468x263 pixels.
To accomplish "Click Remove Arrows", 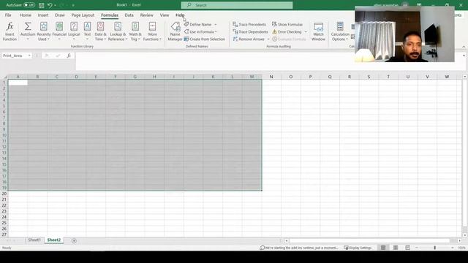I will click(249, 39).
